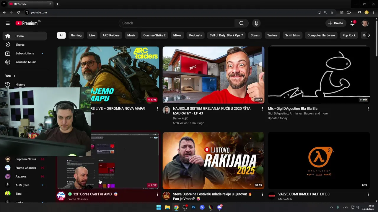Select the All filter chip
The image size is (378, 212).
tap(61, 35)
